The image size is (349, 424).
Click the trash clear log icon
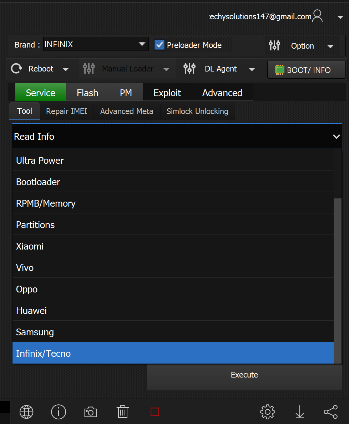click(x=122, y=411)
